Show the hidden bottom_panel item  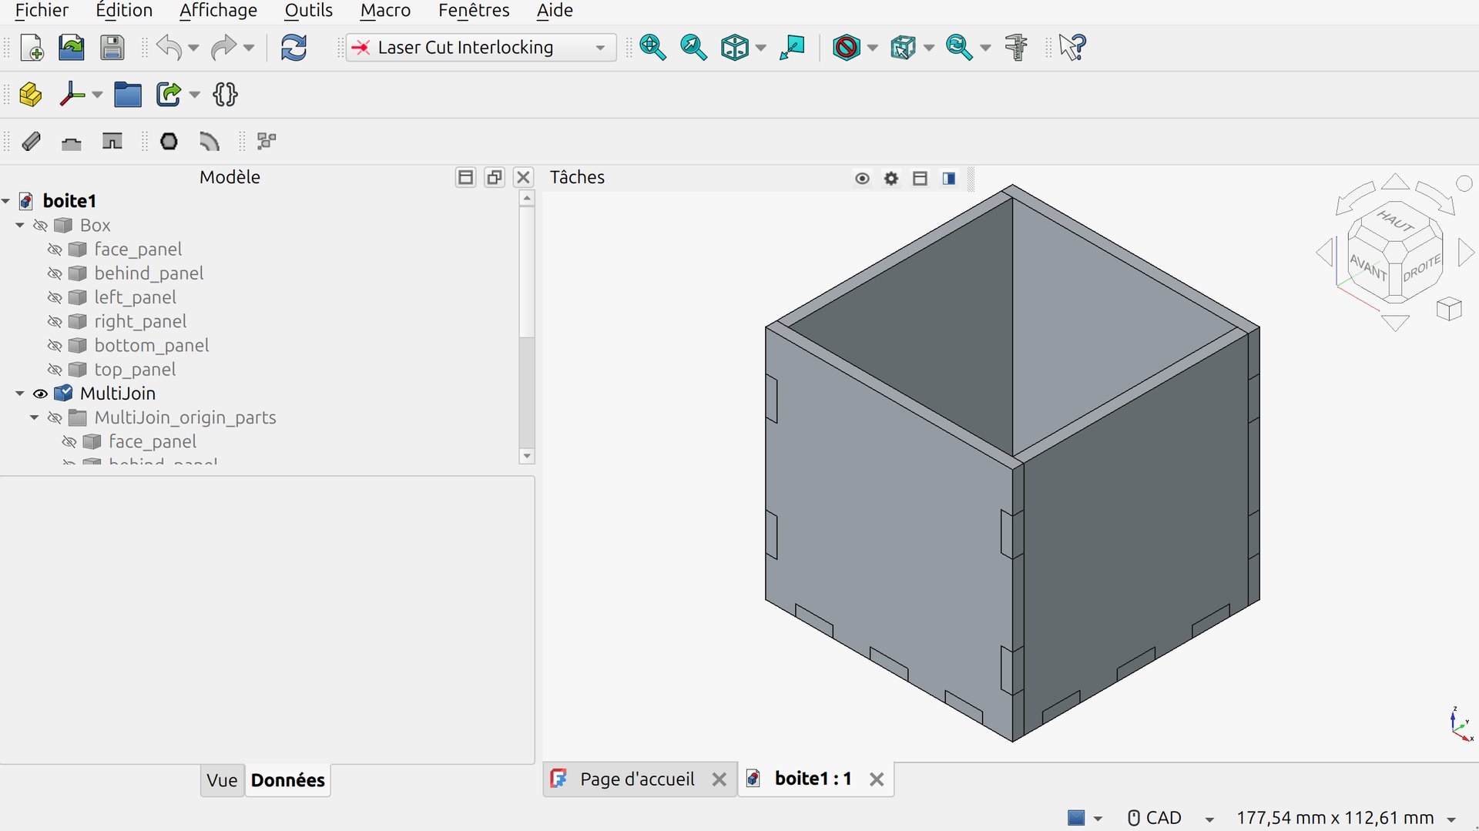point(55,346)
